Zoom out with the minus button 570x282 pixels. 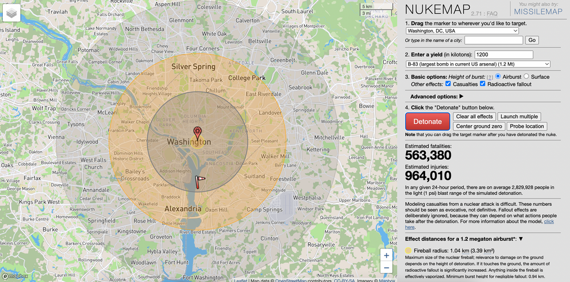click(386, 268)
